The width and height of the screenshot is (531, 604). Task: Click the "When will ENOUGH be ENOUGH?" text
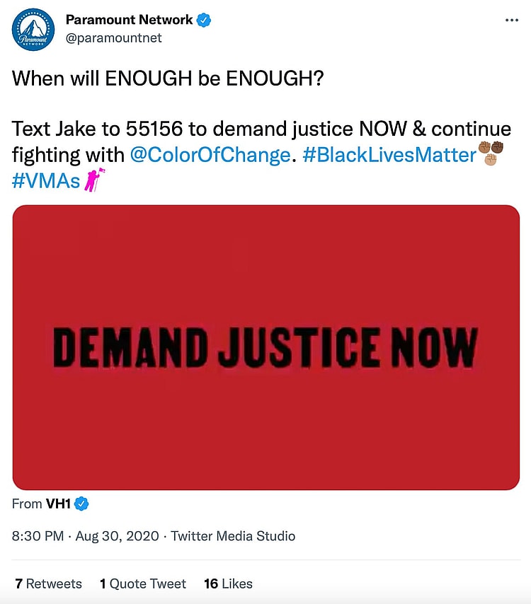click(x=168, y=78)
